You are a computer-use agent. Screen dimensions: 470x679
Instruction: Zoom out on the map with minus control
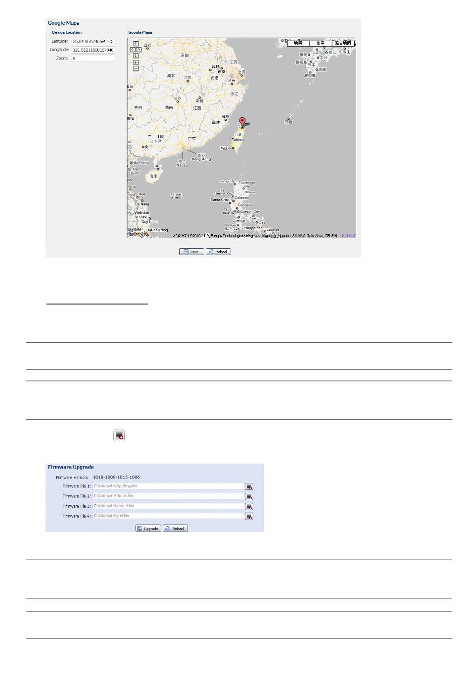coord(136,68)
